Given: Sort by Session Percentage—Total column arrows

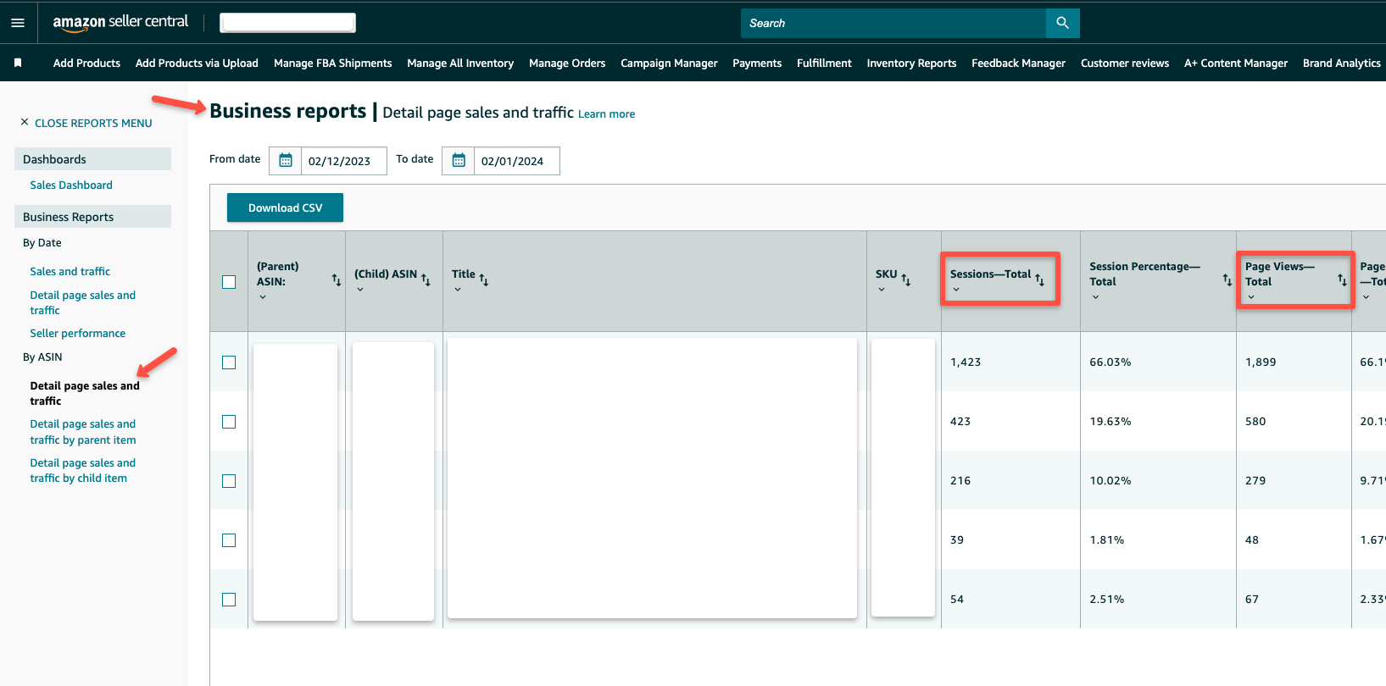Looking at the screenshot, I should 1227,279.
